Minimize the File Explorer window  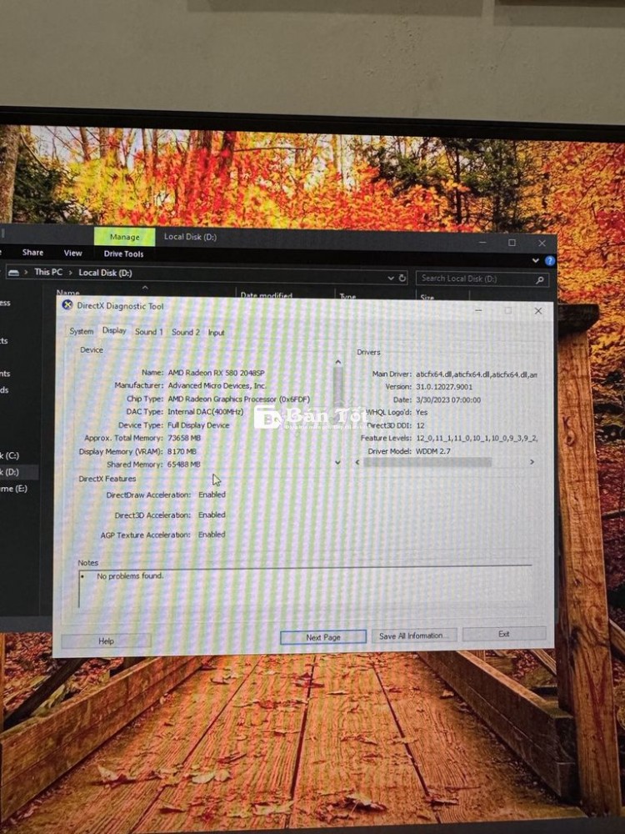pyautogui.click(x=482, y=242)
